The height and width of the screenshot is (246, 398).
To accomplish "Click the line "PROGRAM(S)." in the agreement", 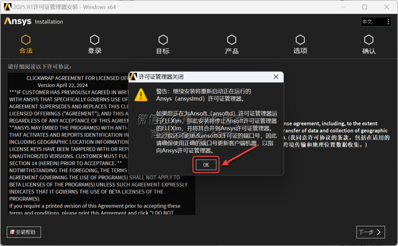I will point(25,199).
